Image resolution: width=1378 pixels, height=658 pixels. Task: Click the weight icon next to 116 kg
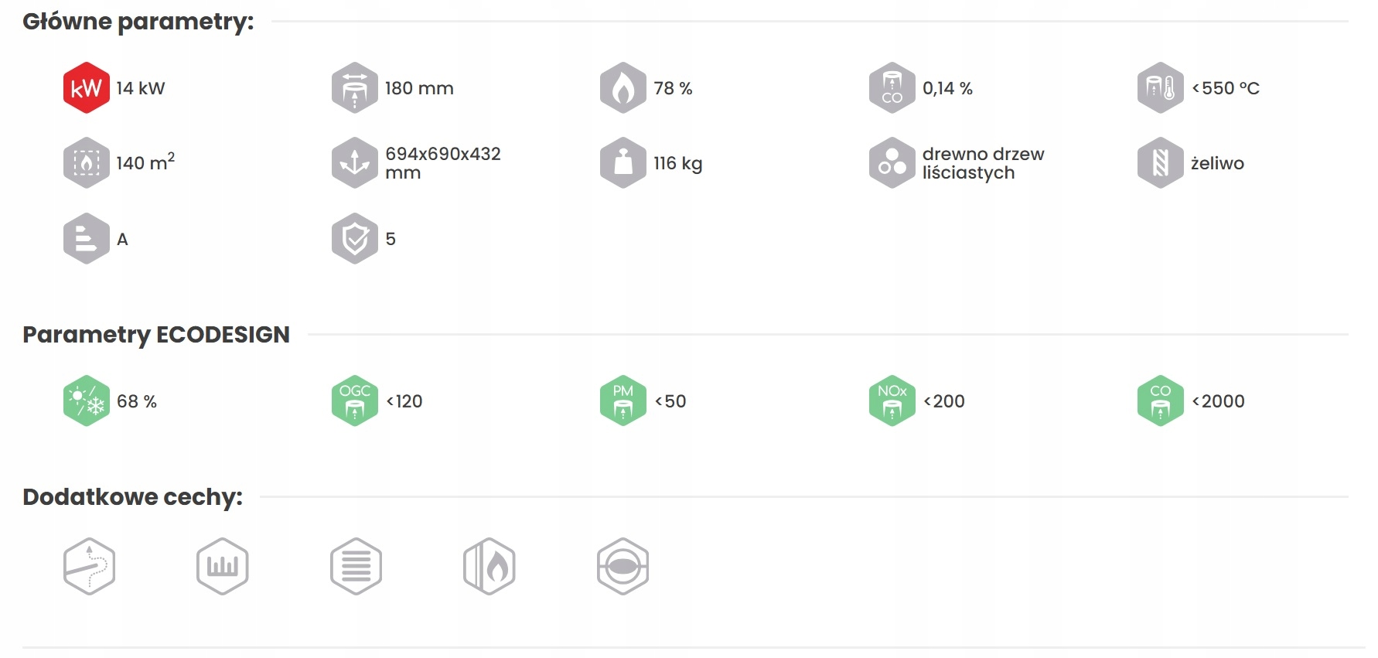pos(622,163)
